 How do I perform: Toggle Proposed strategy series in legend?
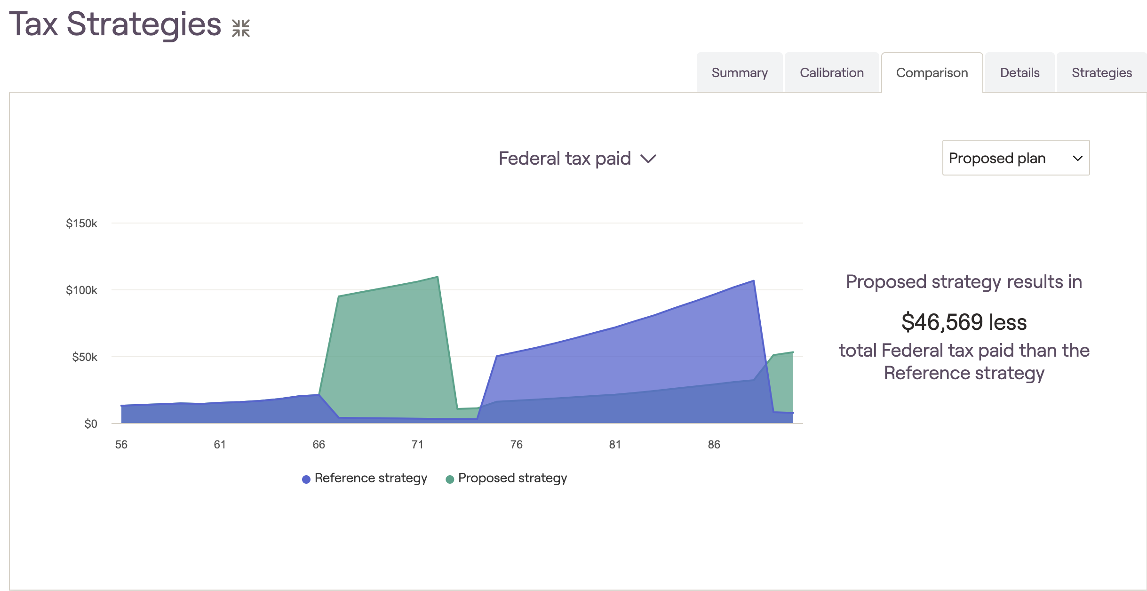click(x=506, y=478)
